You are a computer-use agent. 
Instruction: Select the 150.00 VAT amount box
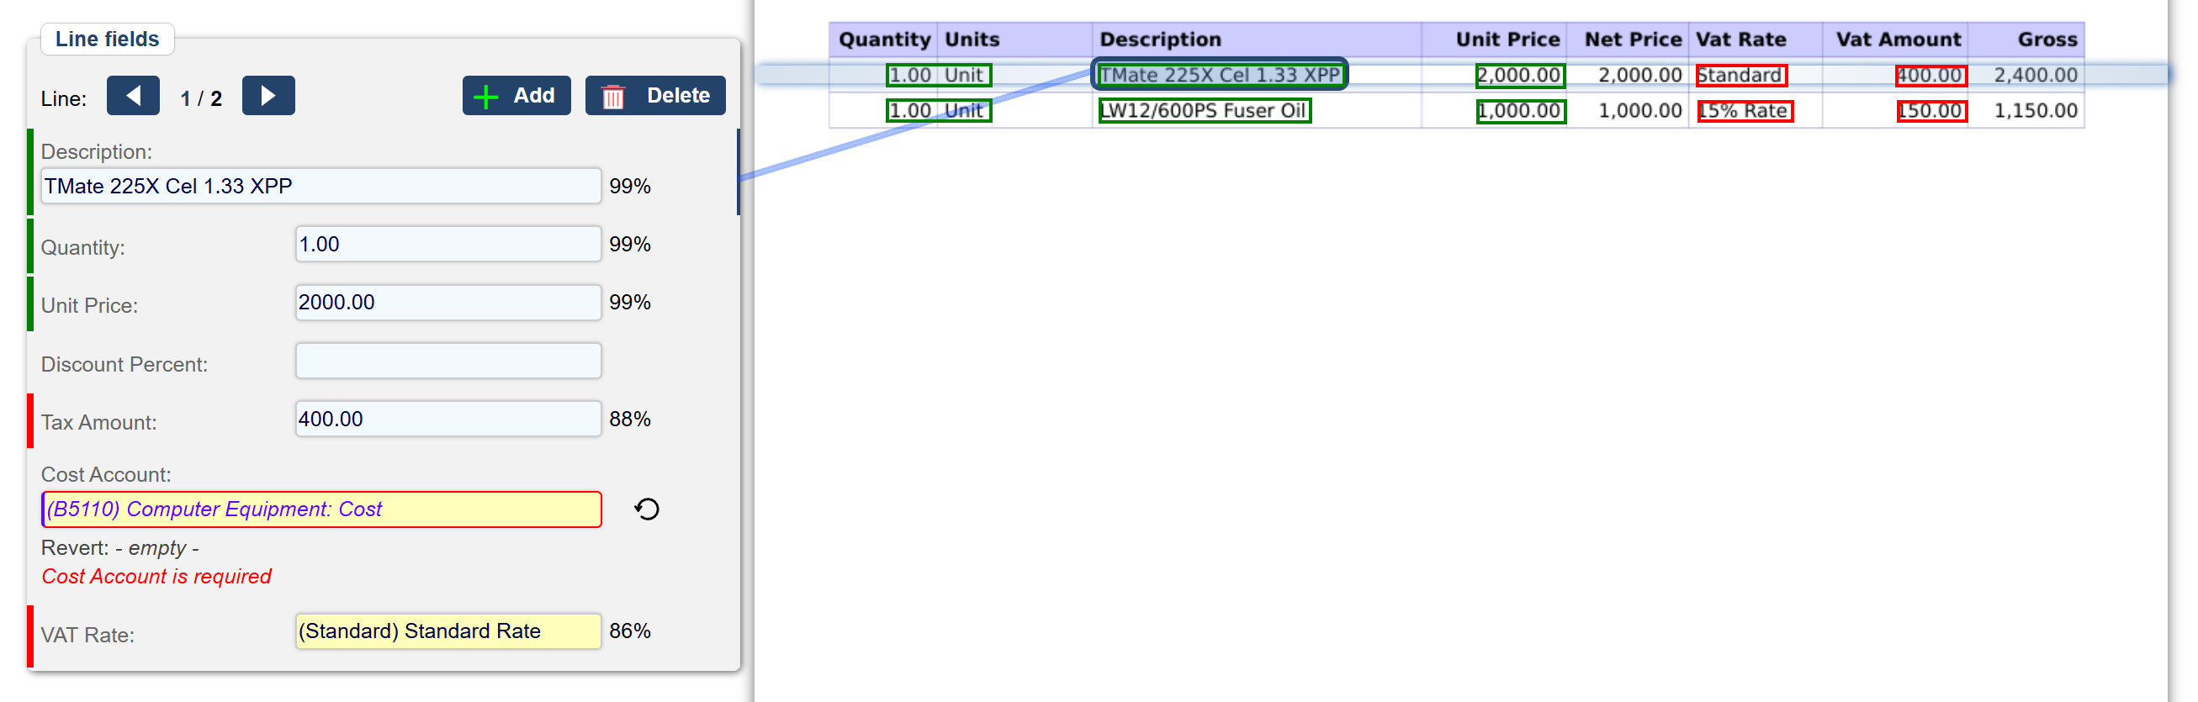click(x=1932, y=111)
